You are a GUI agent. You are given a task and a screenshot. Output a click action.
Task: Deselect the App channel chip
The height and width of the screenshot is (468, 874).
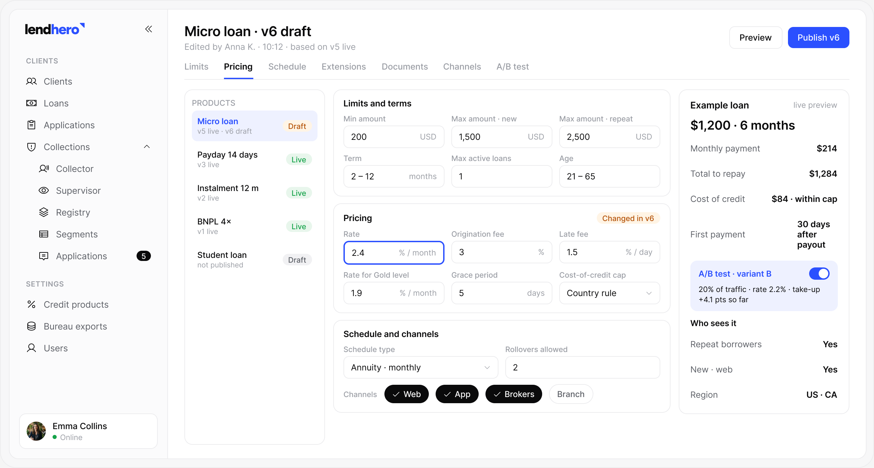tap(457, 394)
